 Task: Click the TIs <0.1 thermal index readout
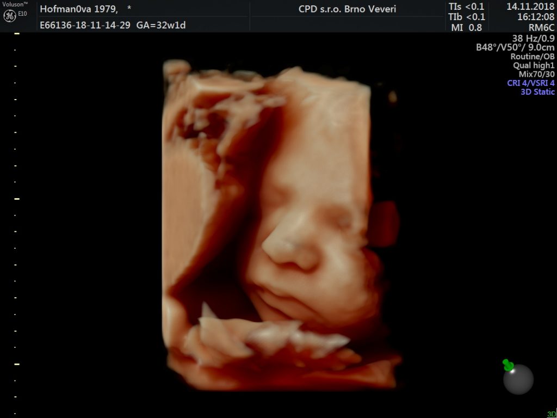click(x=466, y=7)
